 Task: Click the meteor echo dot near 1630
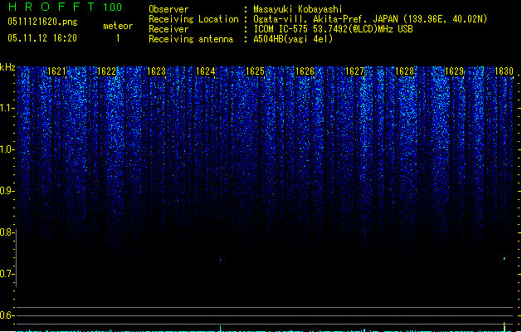pos(505,258)
